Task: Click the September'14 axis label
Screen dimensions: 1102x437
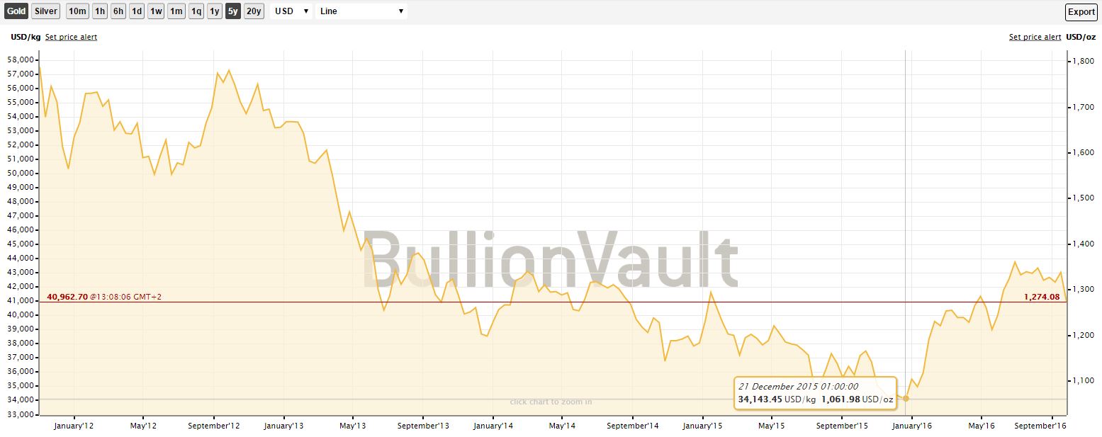Action: click(x=633, y=426)
